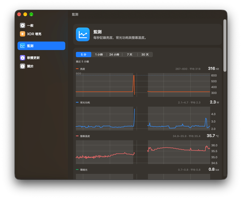Open the XDR 增亮 sun icon
Viewport: 242px width, 199px height.
click(23, 34)
